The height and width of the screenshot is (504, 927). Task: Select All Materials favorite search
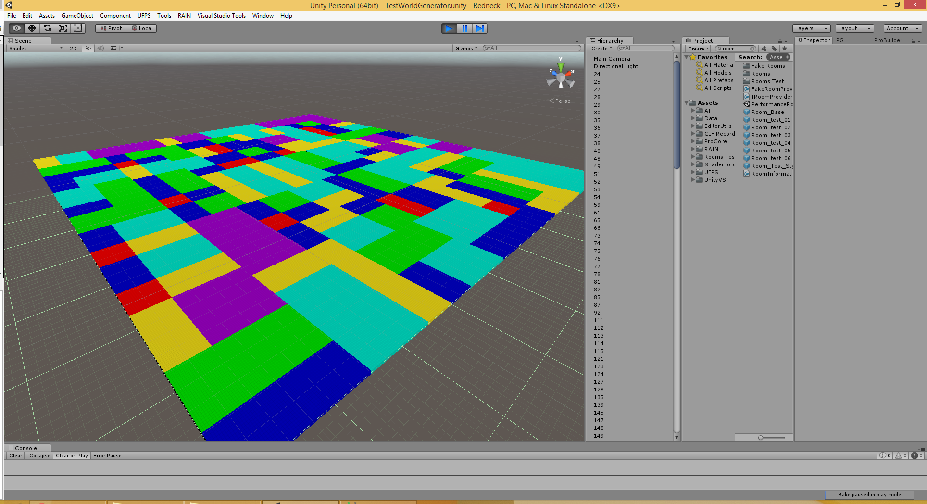[x=715, y=65]
